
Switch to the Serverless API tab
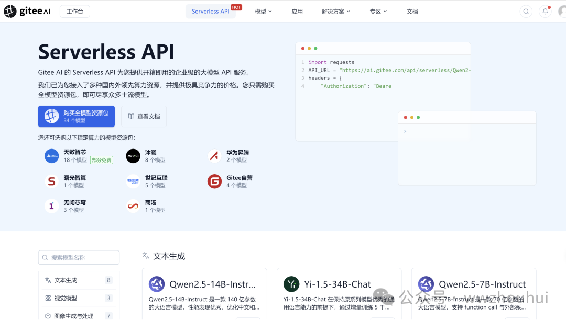coord(210,12)
